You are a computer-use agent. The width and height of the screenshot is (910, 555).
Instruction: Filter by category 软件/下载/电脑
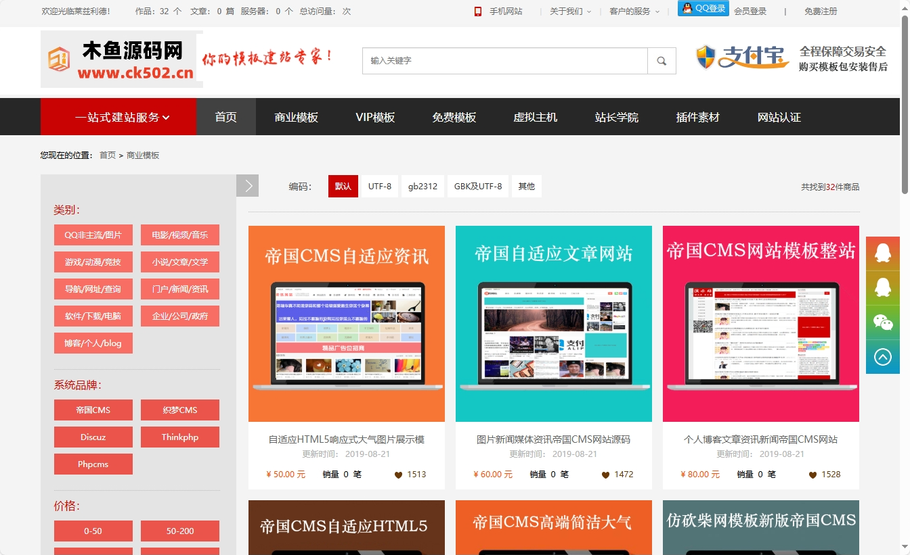(x=93, y=316)
